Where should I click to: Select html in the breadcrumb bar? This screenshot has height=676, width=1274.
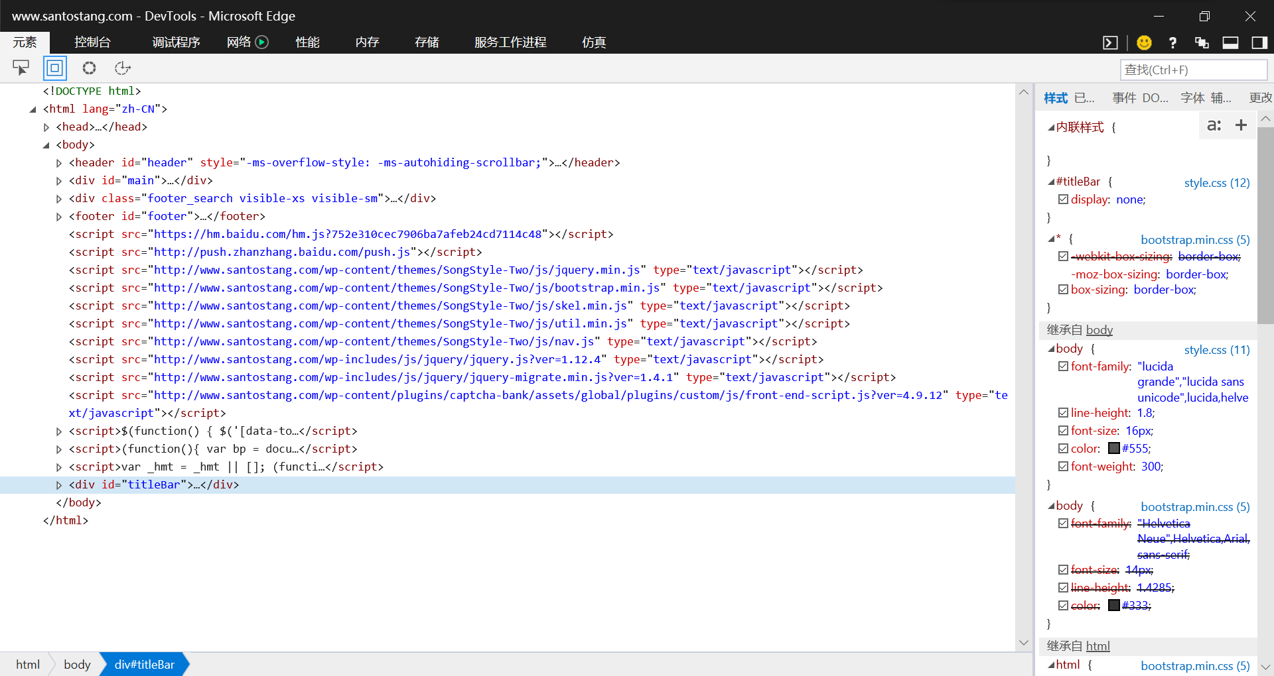[x=28, y=665]
